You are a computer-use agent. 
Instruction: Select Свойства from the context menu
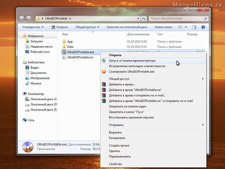[115, 164]
